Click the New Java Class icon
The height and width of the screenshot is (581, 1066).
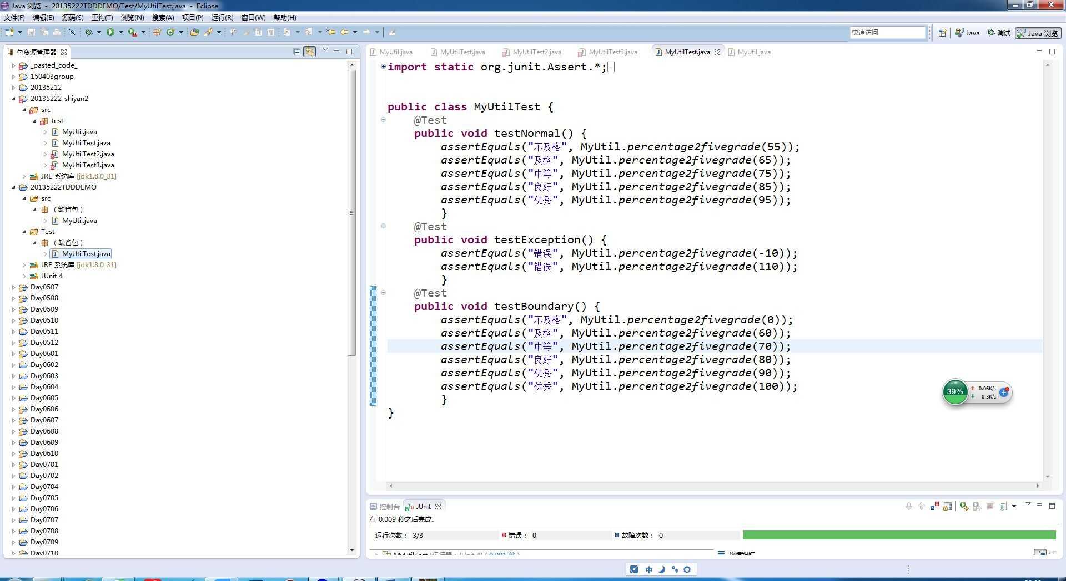click(170, 33)
